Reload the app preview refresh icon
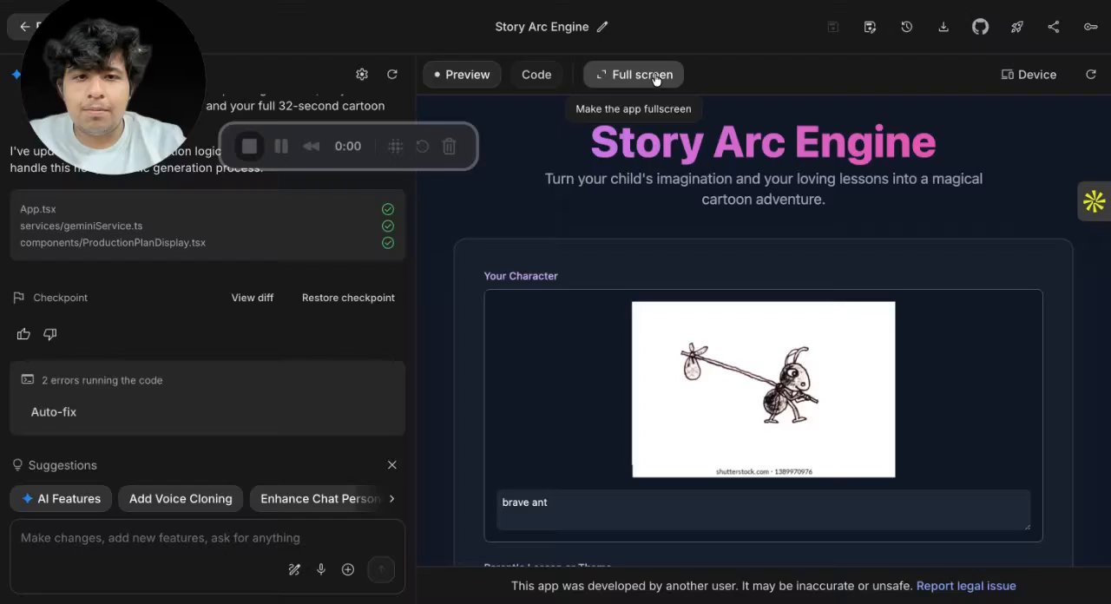This screenshot has height=604, width=1111. (1091, 75)
